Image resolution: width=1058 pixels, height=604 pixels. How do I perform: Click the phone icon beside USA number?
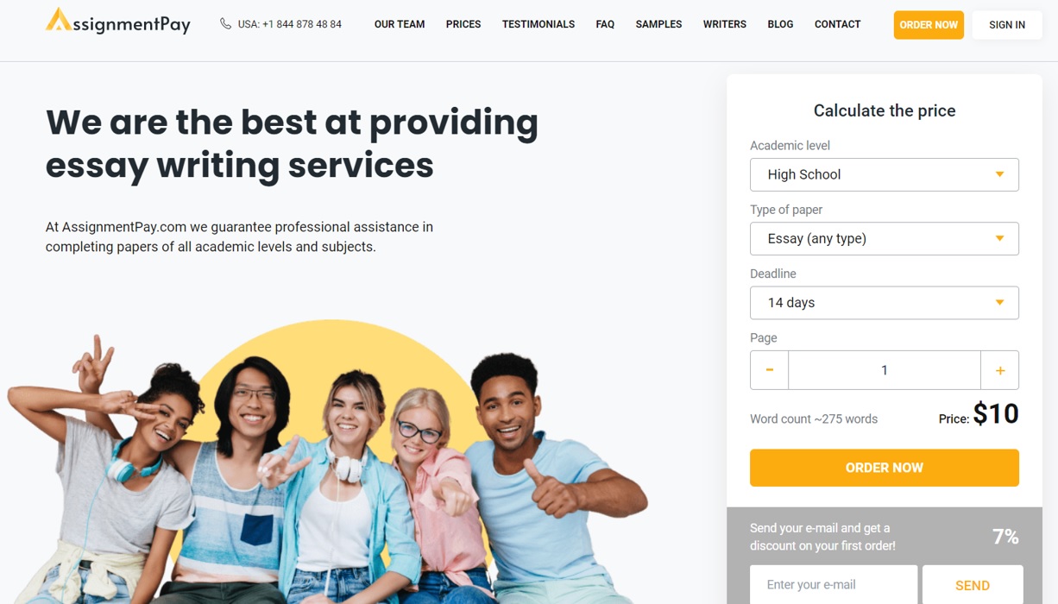point(225,24)
